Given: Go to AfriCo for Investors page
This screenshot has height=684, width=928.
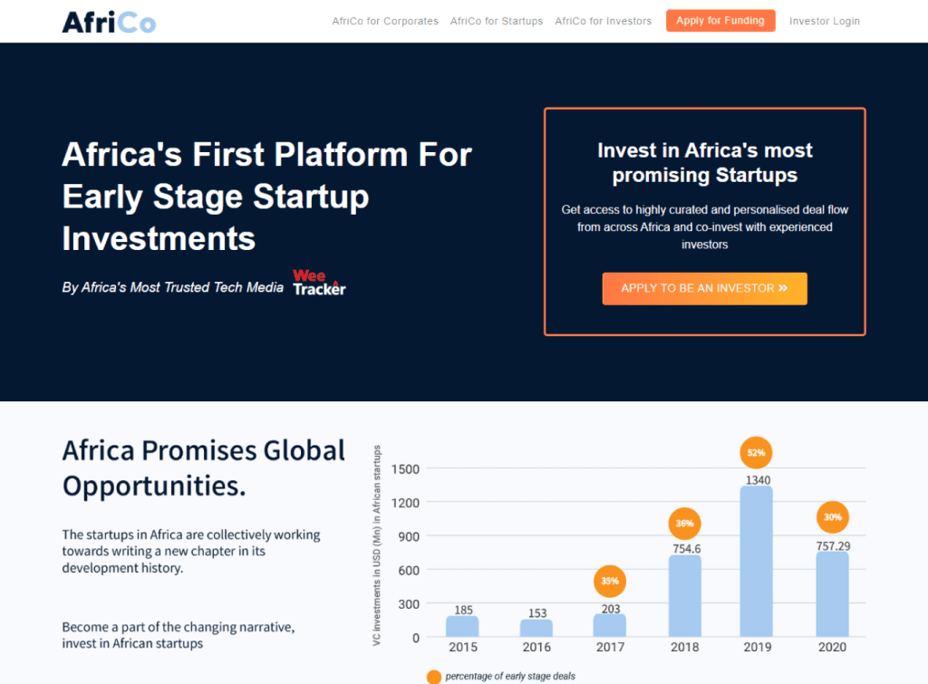Looking at the screenshot, I should (x=603, y=22).
